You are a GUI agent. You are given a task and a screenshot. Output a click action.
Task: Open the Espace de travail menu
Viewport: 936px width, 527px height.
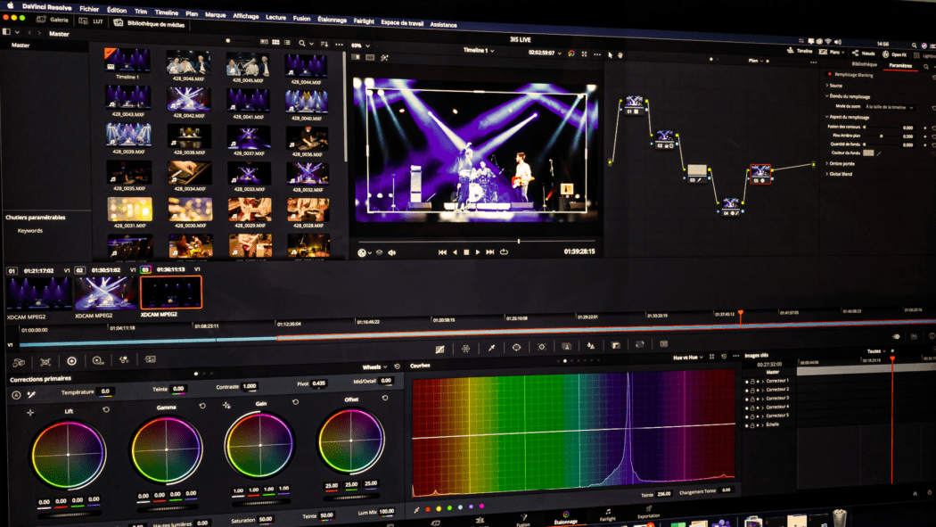pos(402,22)
